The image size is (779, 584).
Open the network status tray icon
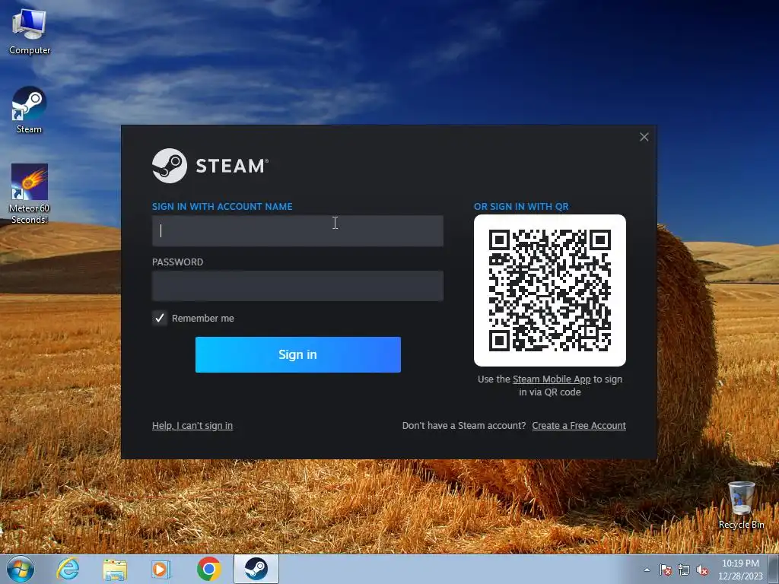click(x=684, y=570)
